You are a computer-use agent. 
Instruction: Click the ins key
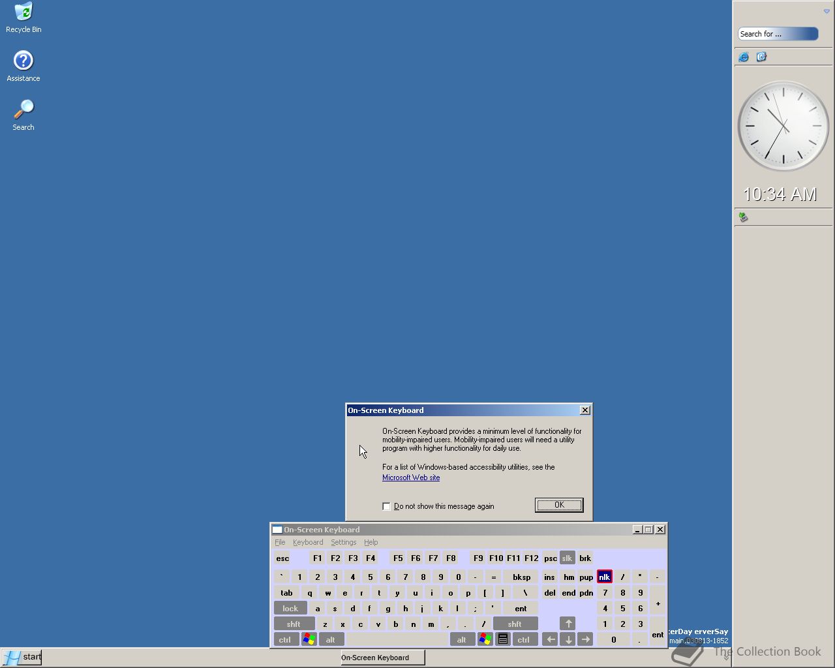point(549,577)
